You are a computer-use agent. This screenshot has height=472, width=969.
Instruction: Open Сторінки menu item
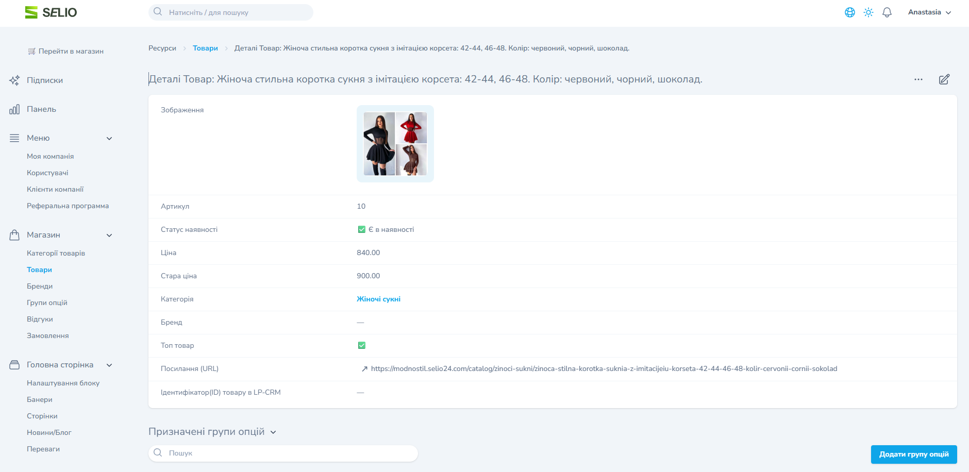tap(42, 416)
